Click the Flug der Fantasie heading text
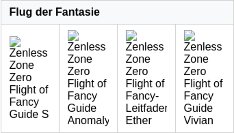This screenshot has height=133, width=234. pos(54,12)
